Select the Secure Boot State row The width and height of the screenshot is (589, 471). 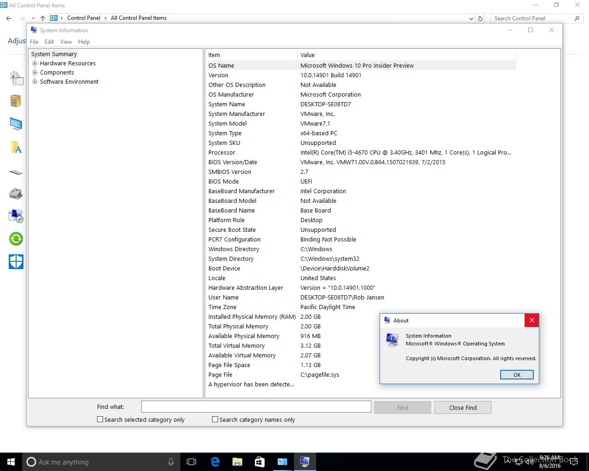[361, 230]
